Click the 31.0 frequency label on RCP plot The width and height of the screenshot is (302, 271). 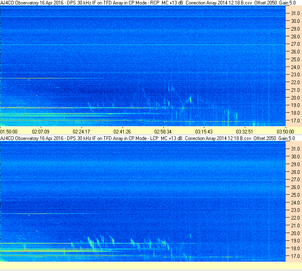click(x=295, y=13)
